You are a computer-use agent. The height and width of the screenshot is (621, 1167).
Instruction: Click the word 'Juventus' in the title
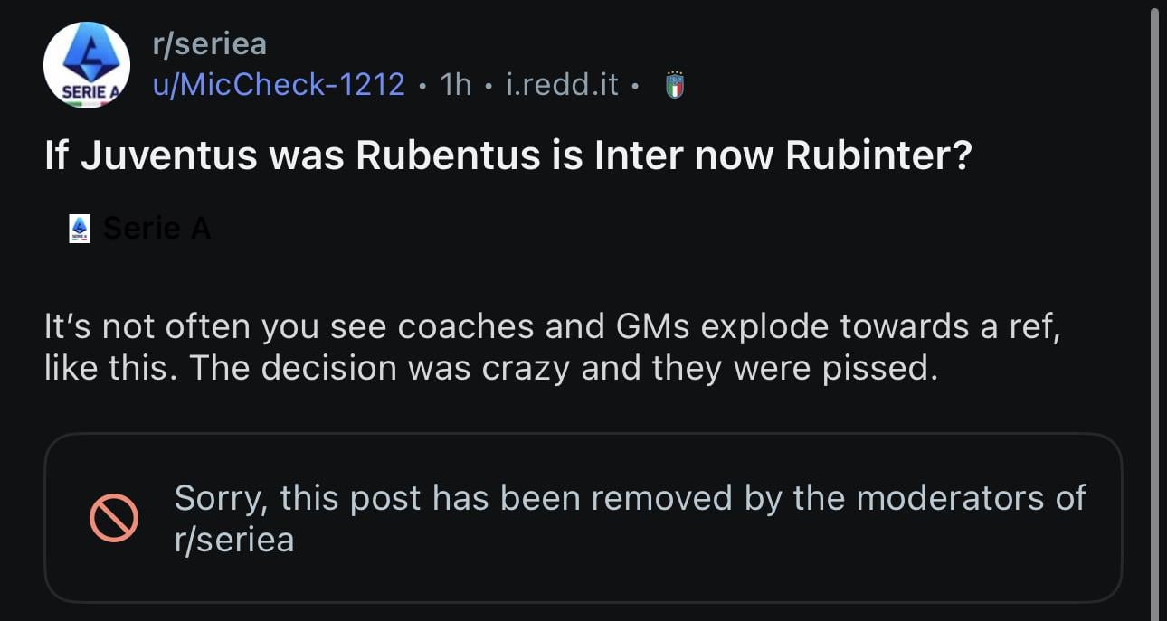coord(168,155)
